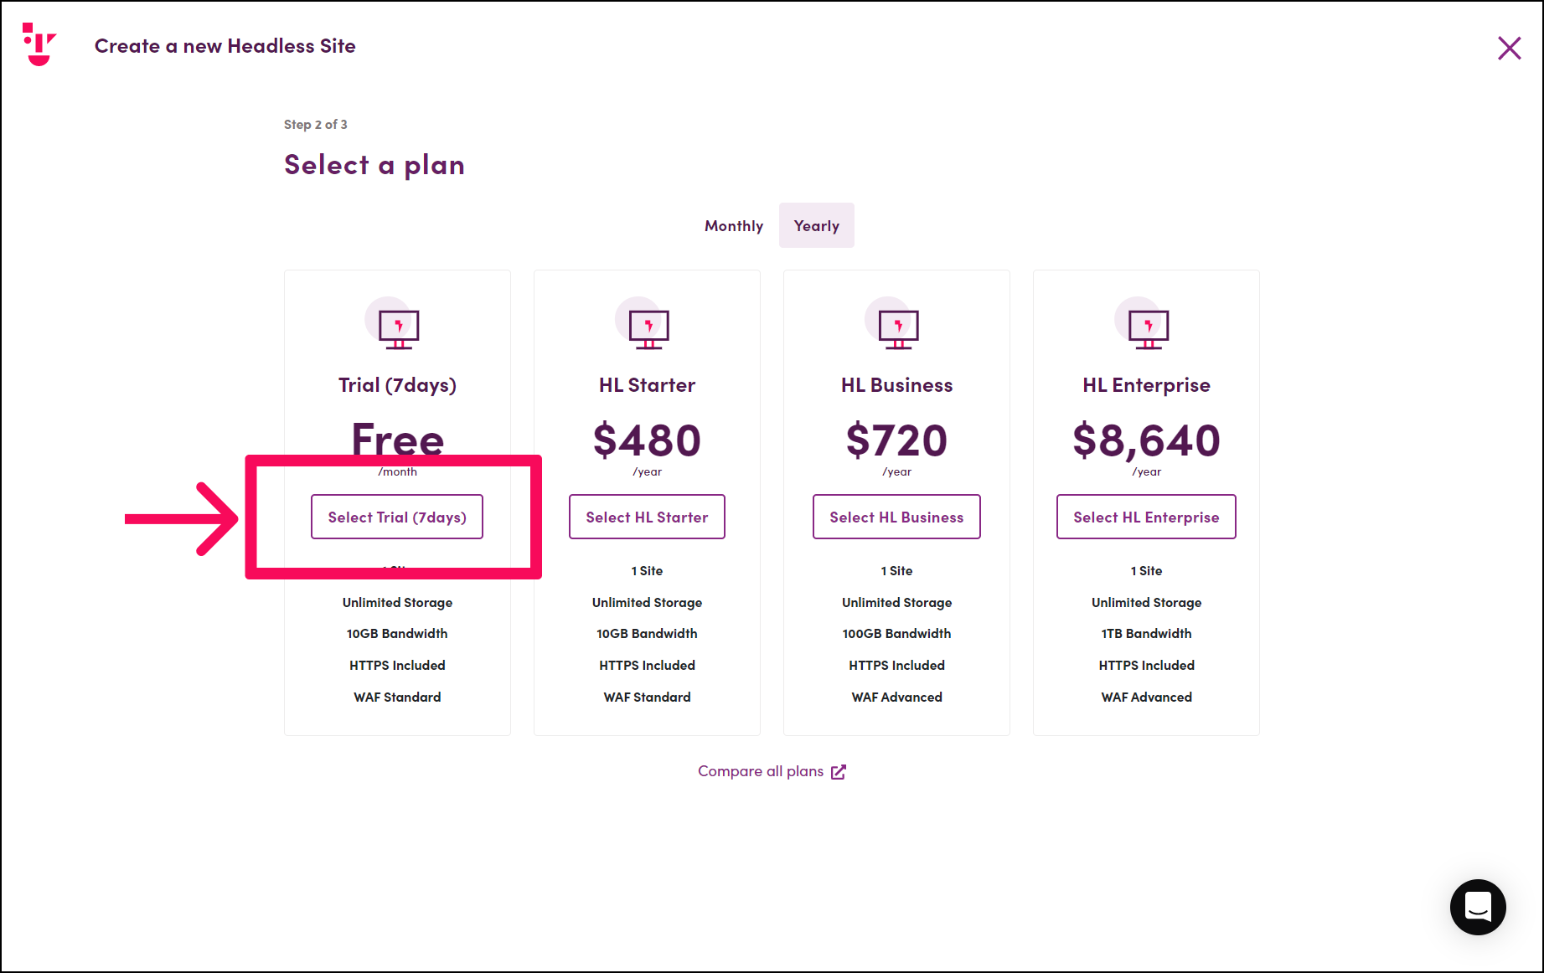Choose the Select HL Enterprise button
Screen dimensions: 1544x973
point(1146,517)
